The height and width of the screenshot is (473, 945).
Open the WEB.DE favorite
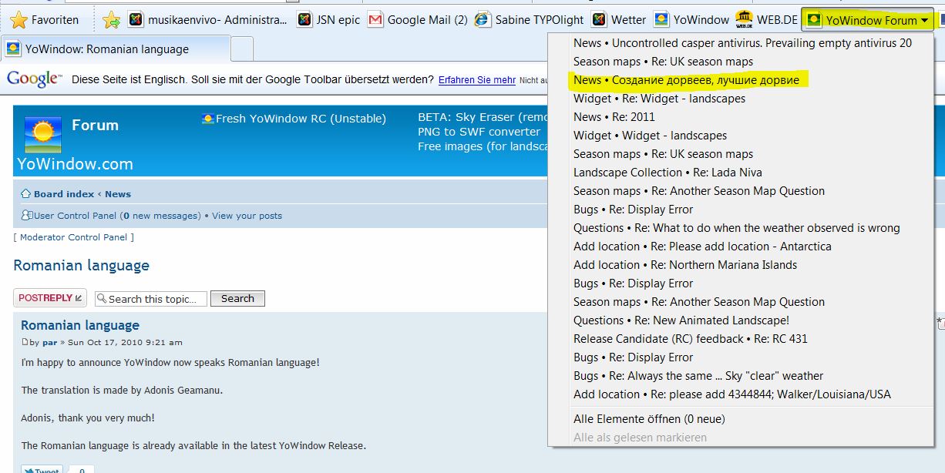[x=766, y=20]
